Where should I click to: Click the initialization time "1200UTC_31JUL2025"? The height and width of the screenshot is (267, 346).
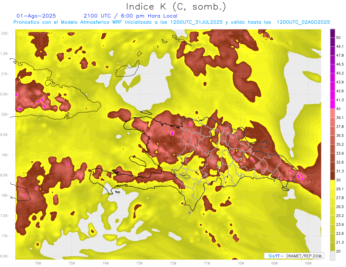(196, 22)
